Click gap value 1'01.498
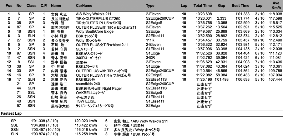Screen dimensions: 283x139 (x=221, y=80)
